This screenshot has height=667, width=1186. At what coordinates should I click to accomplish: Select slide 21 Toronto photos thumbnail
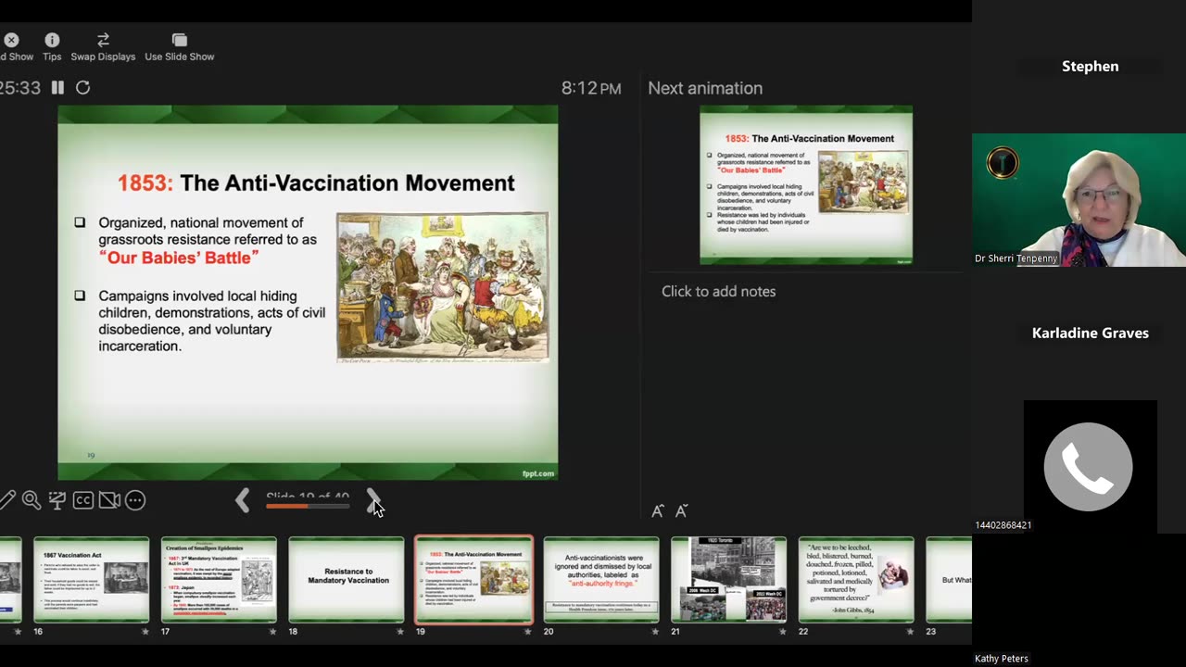tap(729, 579)
